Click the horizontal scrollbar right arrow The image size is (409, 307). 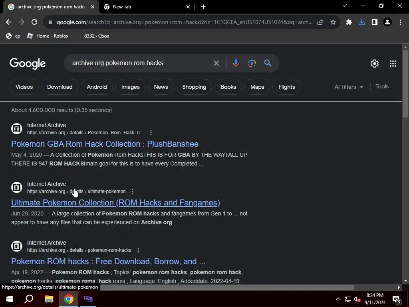click(399, 288)
